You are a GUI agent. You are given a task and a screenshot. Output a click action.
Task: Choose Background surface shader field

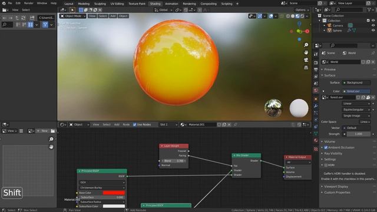point(356,82)
